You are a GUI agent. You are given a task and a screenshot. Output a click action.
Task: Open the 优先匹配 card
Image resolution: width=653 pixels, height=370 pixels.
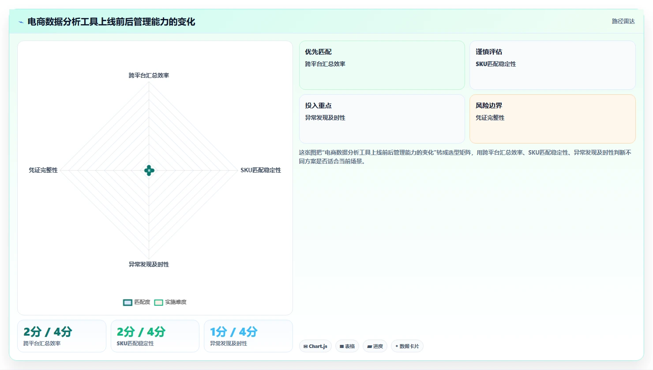click(382, 65)
